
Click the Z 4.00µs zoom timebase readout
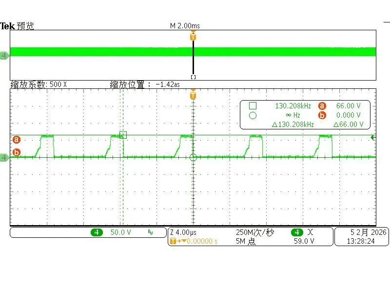(x=183, y=232)
